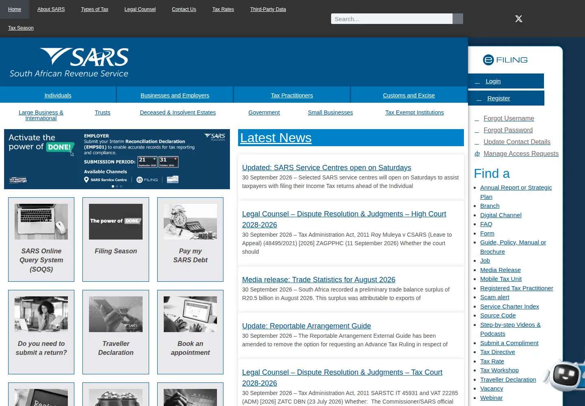Click the eFiling Login button
The width and height of the screenshot is (585, 406).
pyautogui.click(x=506, y=81)
